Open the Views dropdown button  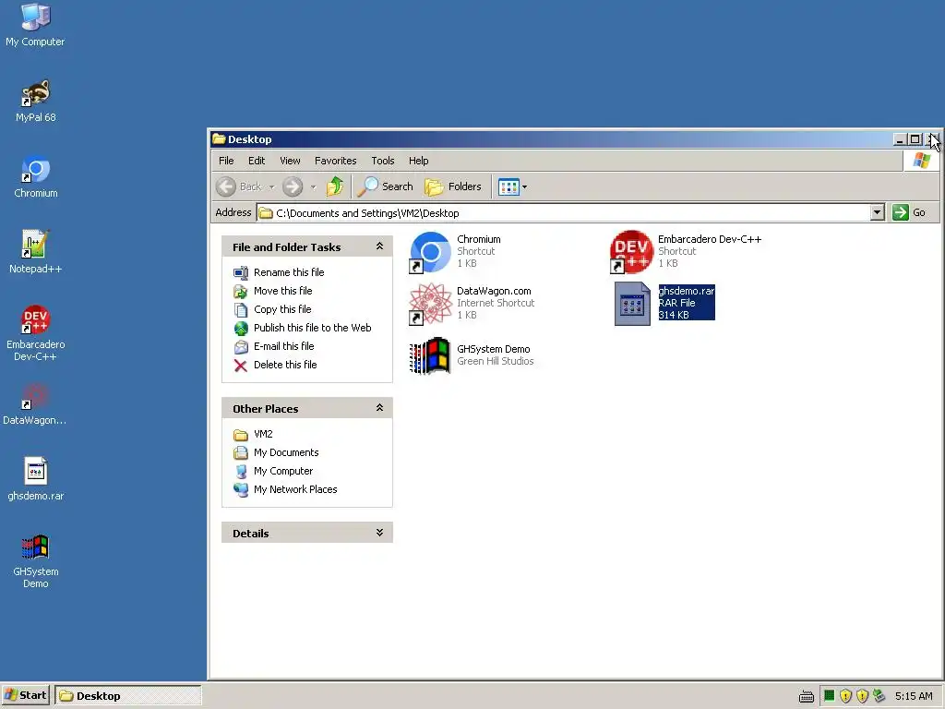513,186
